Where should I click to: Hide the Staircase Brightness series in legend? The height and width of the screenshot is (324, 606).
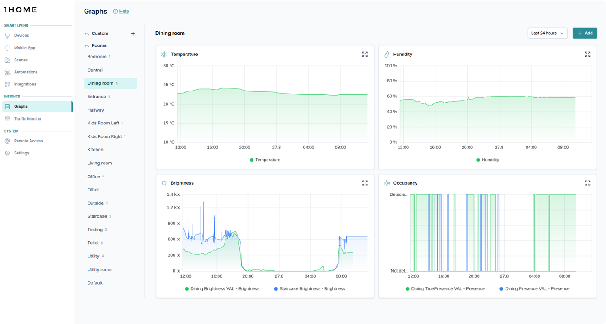310,288
